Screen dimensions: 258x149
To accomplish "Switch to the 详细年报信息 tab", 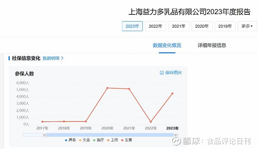I will pyautogui.click(x=212, y=45).
